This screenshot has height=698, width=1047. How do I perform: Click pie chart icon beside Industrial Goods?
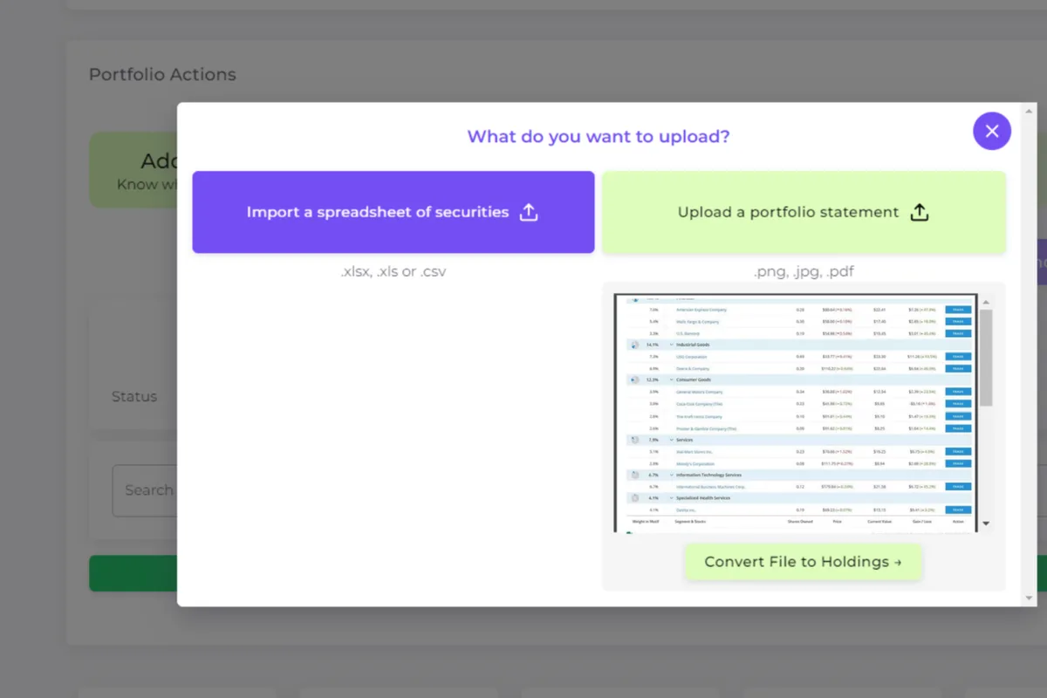pos(634,345)
